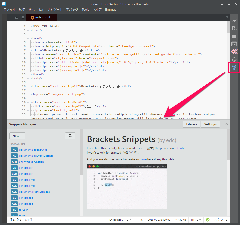Image resolution: width=240 pixels, height=225 pixels.
Task: Open the ナビゲート menu
Action: (55, 10)
